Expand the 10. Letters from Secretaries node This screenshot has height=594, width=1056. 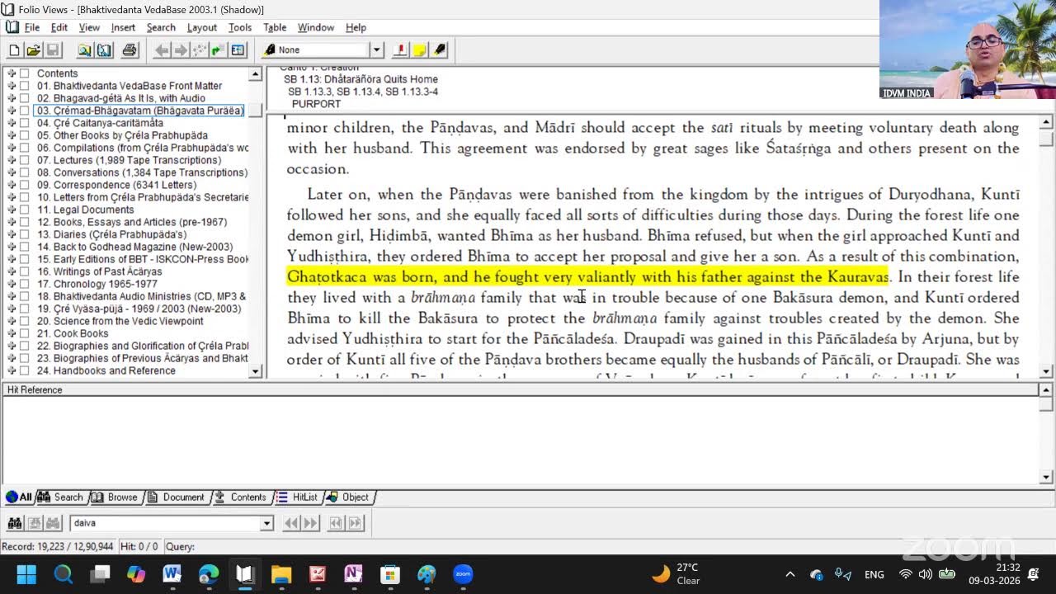(x=12, y=197)
